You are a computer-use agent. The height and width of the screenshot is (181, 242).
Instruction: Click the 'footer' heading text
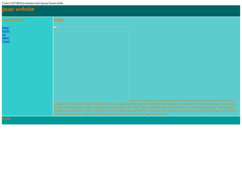click(x=6, y=118)
